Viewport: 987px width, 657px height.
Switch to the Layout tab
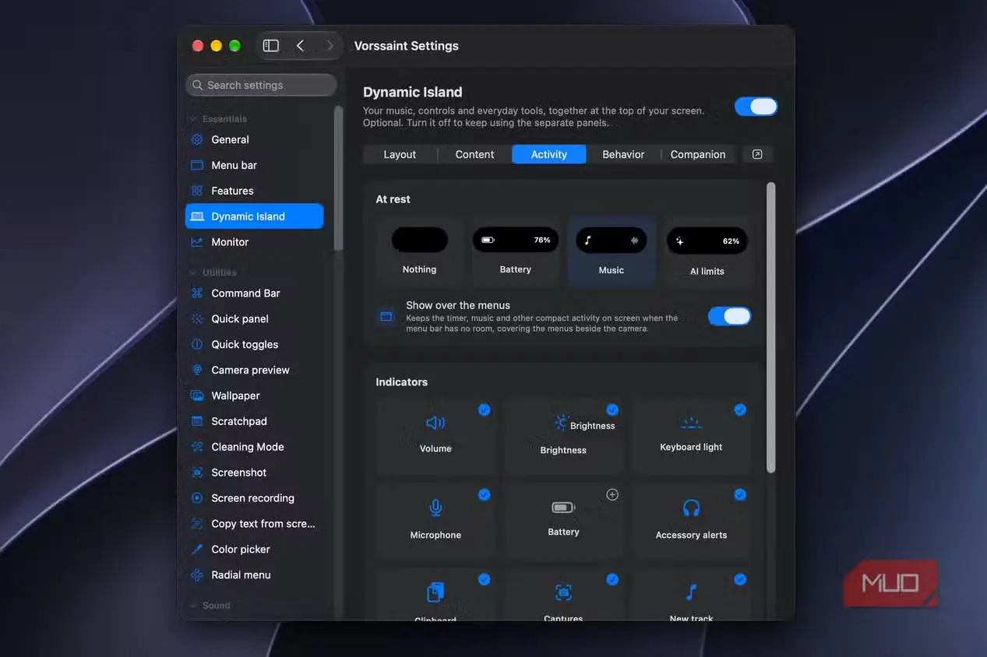400,155
